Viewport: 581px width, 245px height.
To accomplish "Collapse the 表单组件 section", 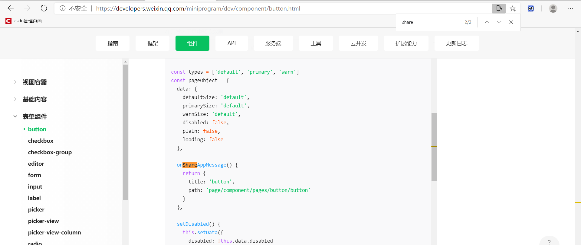I will tap(34, 116).
